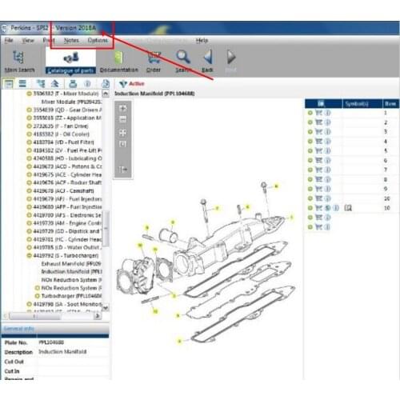Select the Lubricating Oil (HD) tree row
This screenshot has width=400, height=400.
click(x=67, y=158)
